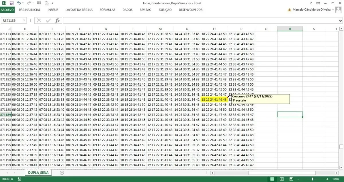Image resolution: width=344 pixels, height=182 pixels.
Task: Undo the last action
Action: [x=19, y=3]
